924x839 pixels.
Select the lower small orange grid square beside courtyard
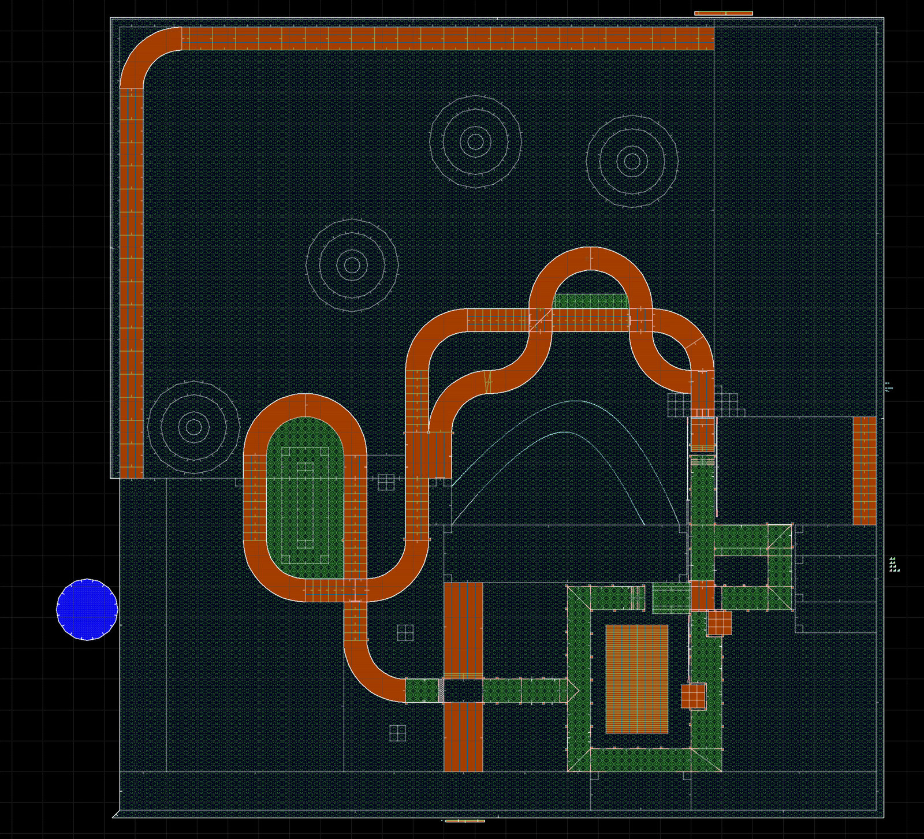(694, 696)
